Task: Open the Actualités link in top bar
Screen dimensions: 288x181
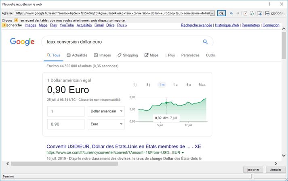Action: pos(84,25)
